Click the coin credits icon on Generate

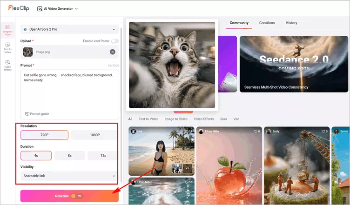click(x=73, y=196)
